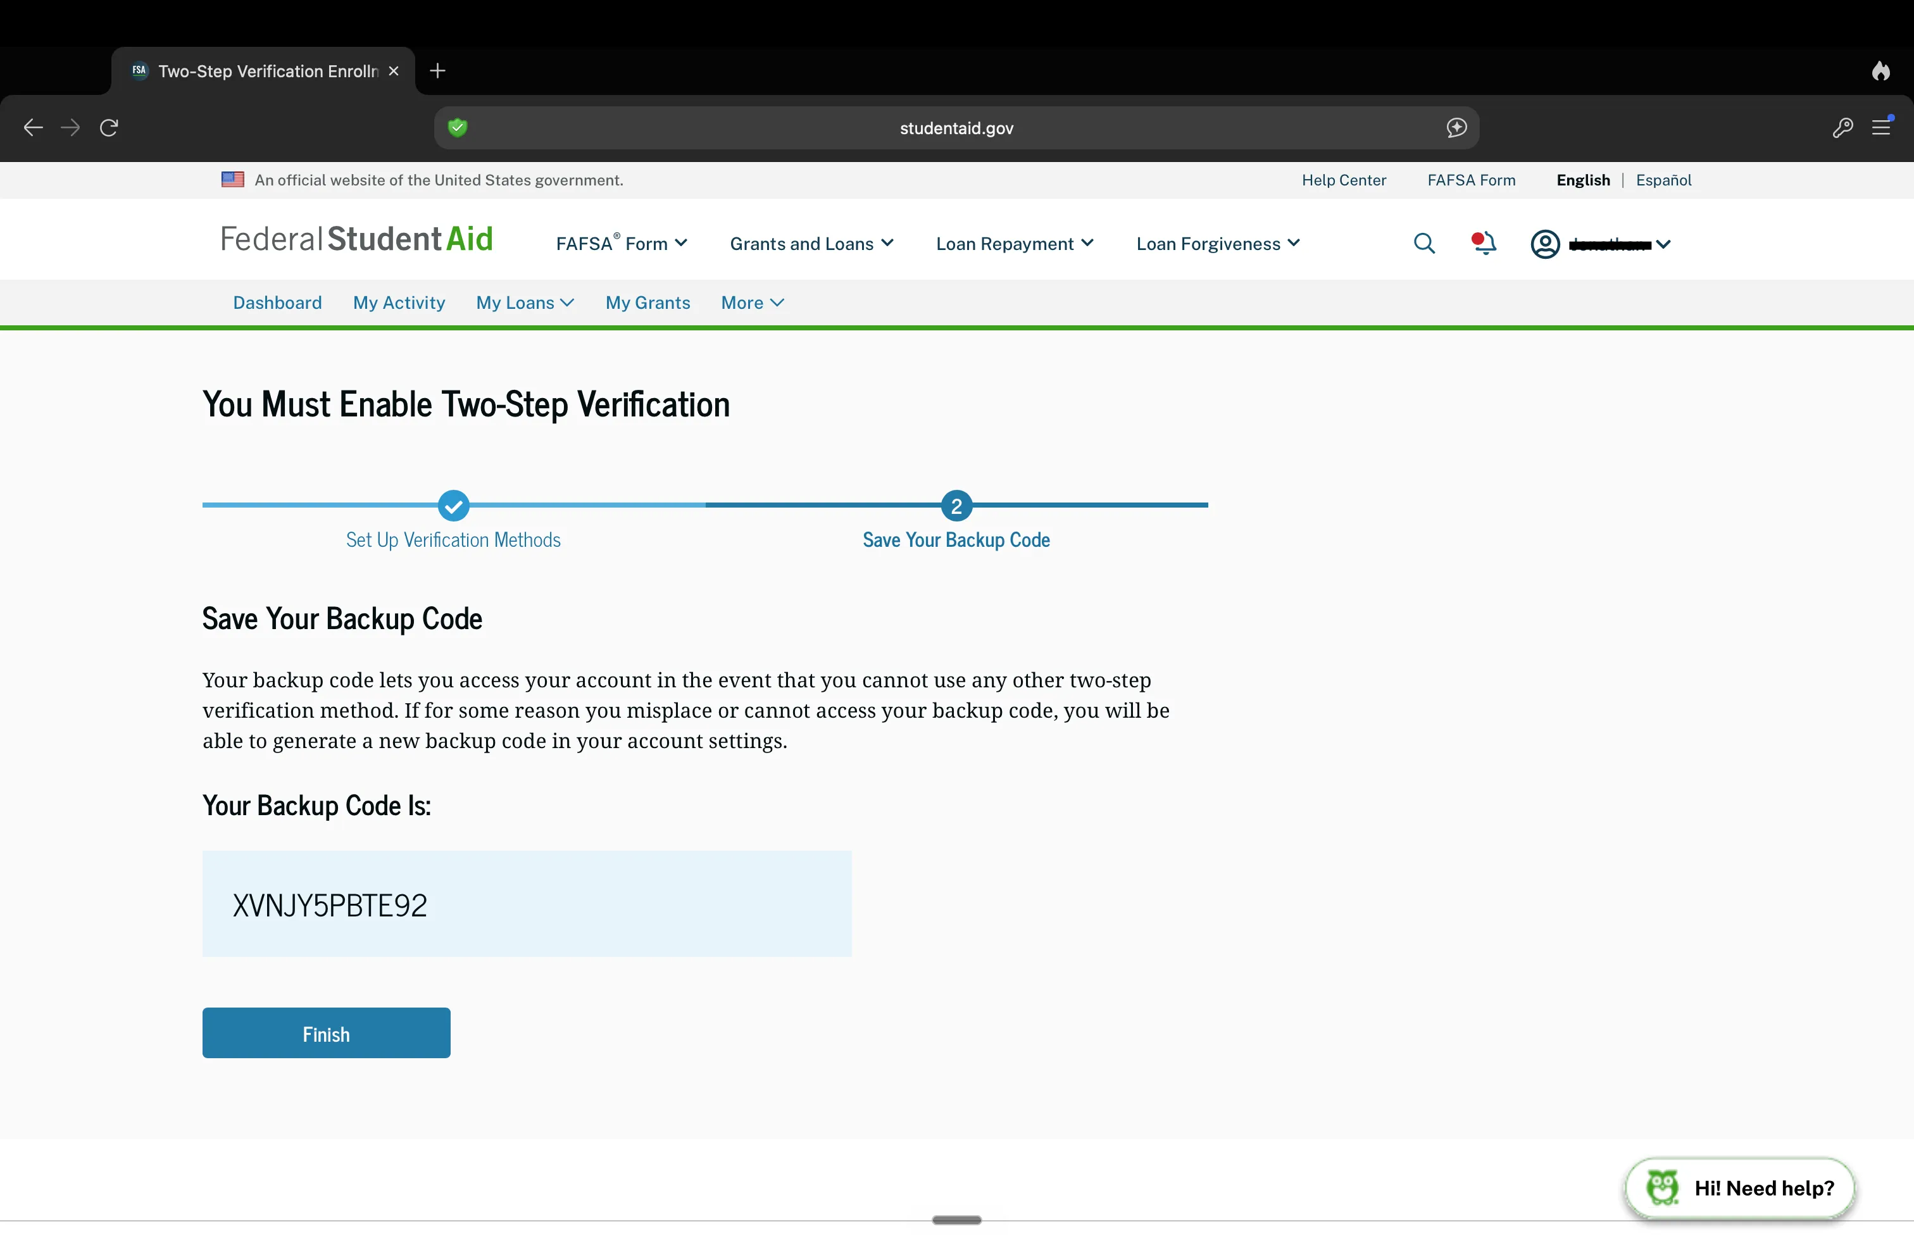Open the browser hamburger menu
Image resolution: width=1914 pixels, height=1243 pixels.
[1881, 127]
